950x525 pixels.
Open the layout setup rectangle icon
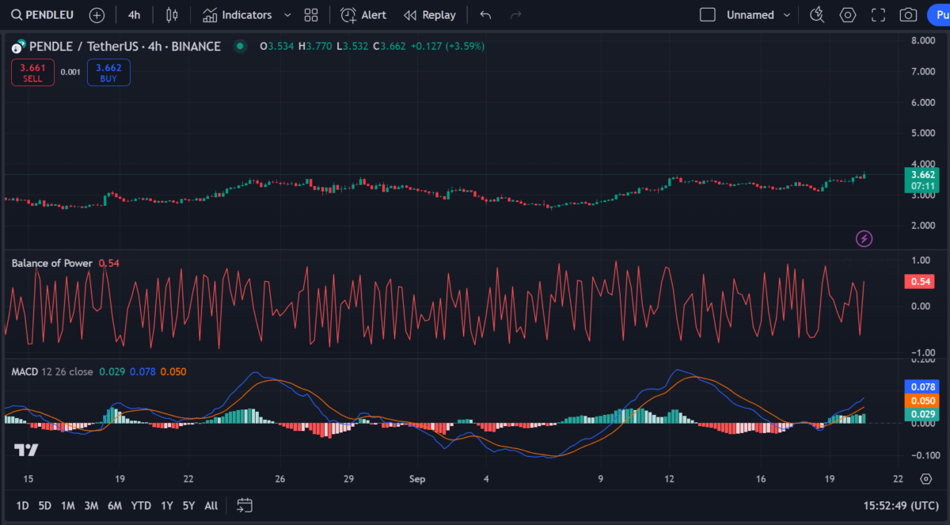(708, 15)
